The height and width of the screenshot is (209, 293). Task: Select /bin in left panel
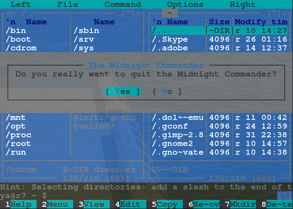[16, 30]
